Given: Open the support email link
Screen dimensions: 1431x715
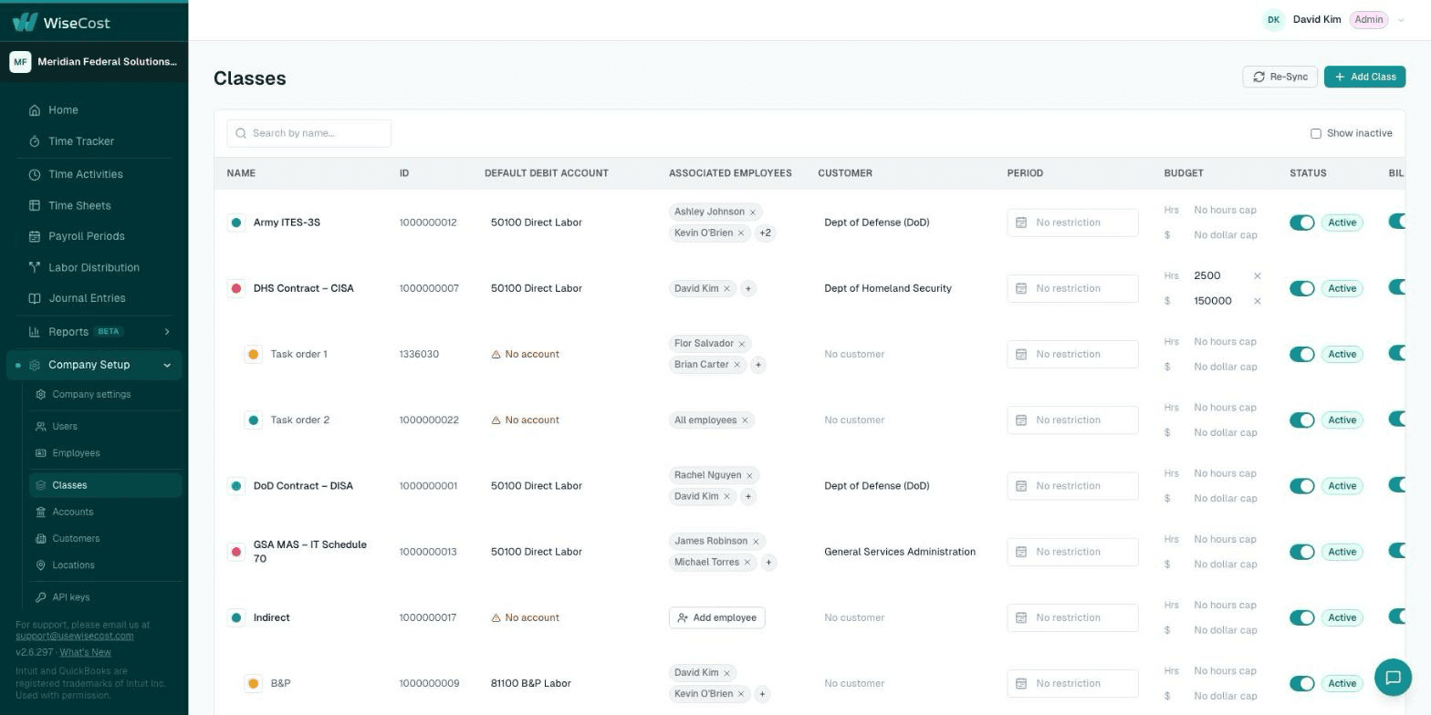Looking at the screenshot, I should pyautogui.click(x=74, y=636).
